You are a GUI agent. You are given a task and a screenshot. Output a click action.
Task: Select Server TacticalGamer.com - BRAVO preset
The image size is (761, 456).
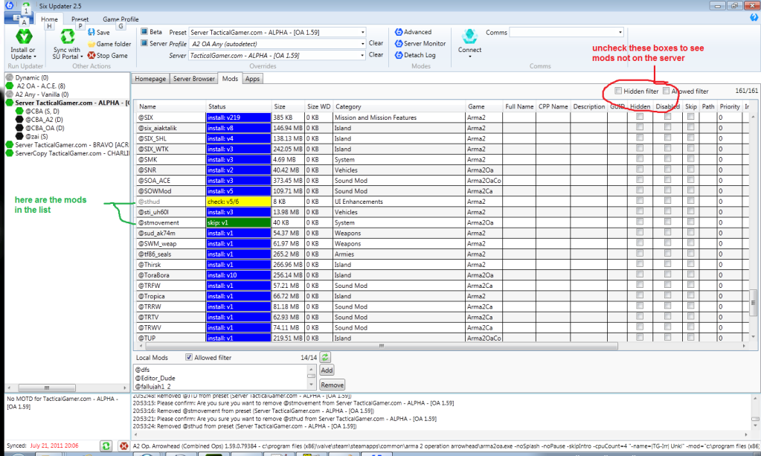coord(72,144)
